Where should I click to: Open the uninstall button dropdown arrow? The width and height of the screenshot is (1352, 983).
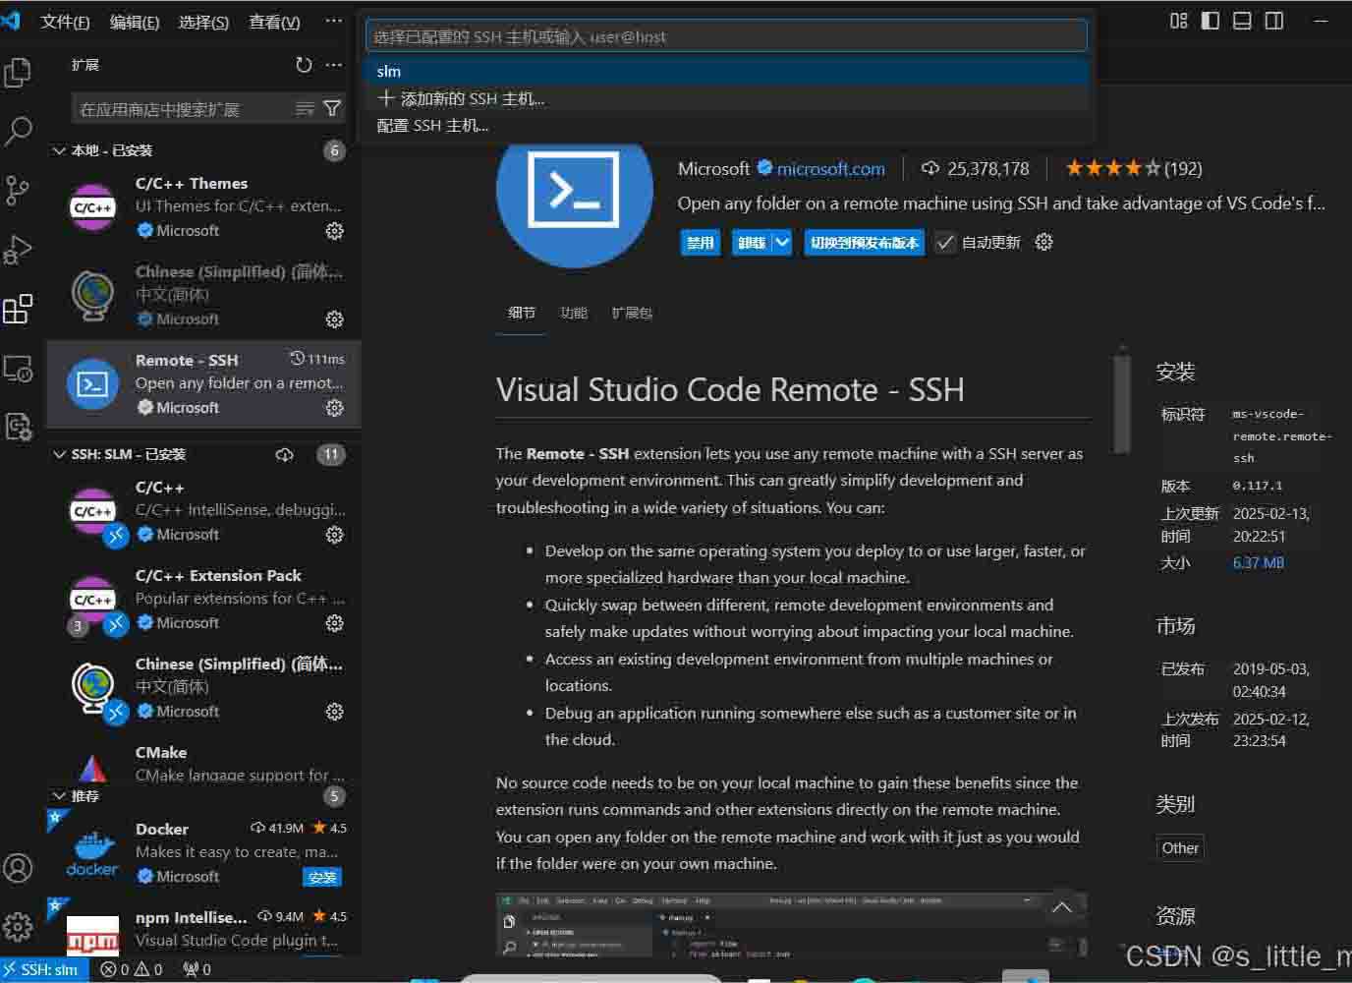pyautogui.click(x=782, y=243)
